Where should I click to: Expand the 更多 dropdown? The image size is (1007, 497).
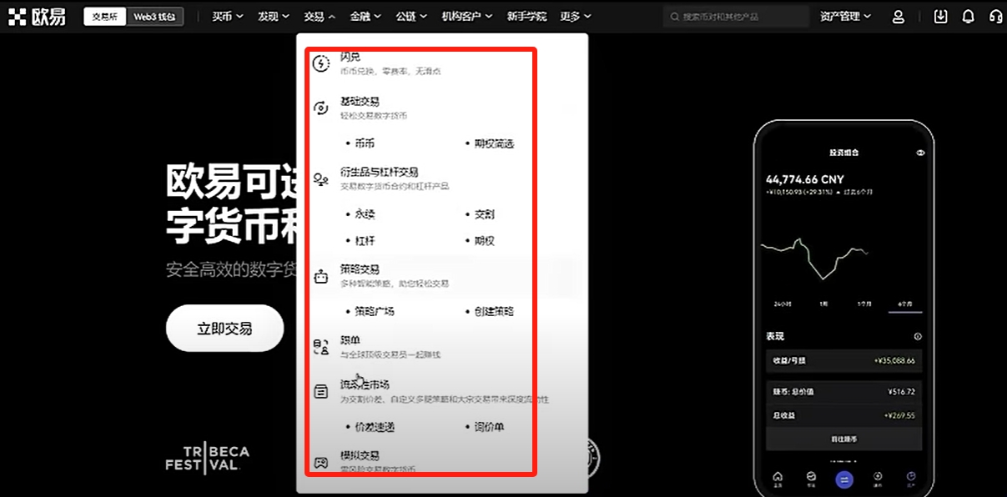click(x=576, y=16)
